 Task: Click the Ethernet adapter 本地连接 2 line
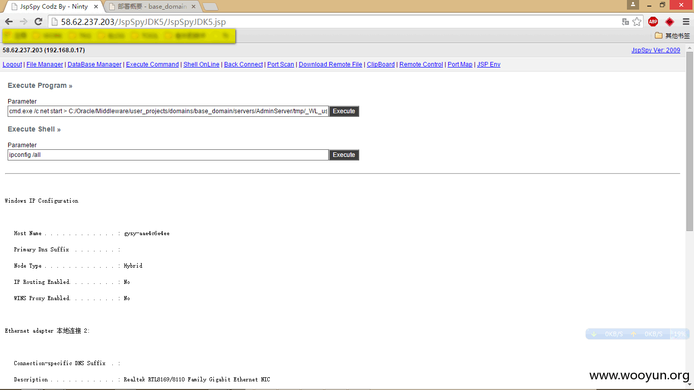(48, 331)
